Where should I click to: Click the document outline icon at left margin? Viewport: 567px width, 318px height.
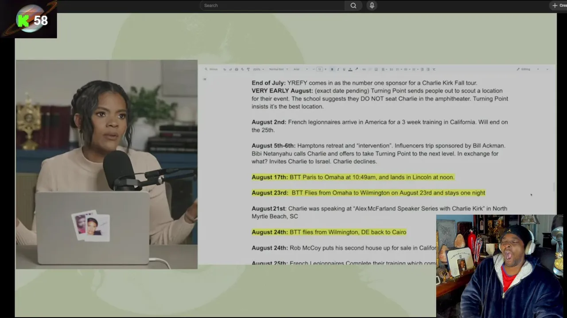click(205, 79)
